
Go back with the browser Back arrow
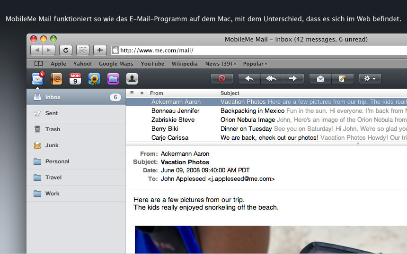(x=36, y=50)
